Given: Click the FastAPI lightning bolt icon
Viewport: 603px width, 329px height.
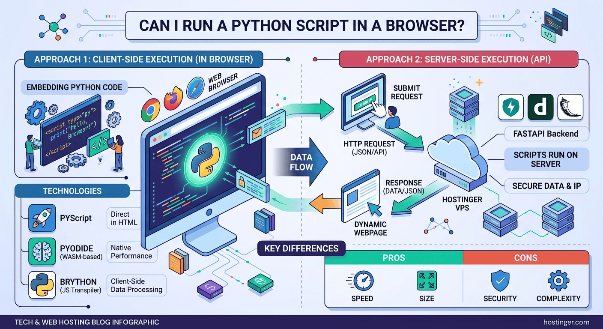Looking at the screenshot, I should [511, 107].
